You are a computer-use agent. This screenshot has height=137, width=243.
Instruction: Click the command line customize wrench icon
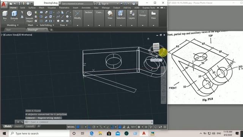(22, 122)
